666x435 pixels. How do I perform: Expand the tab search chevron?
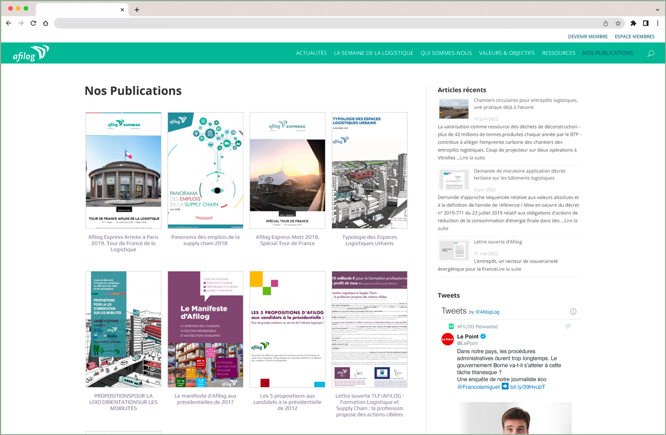coord(657,10)
